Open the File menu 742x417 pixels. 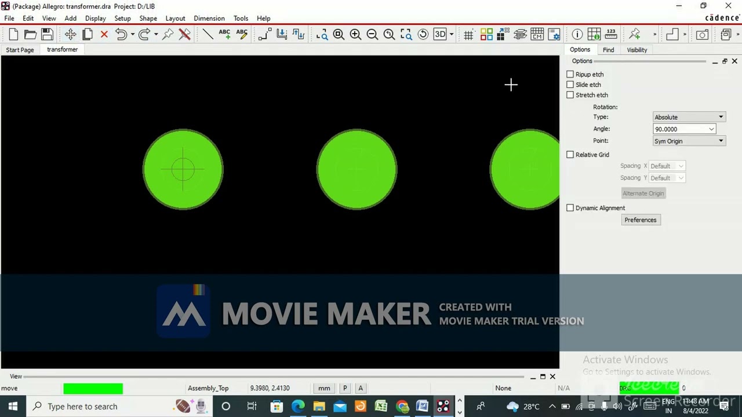[9, 18]
